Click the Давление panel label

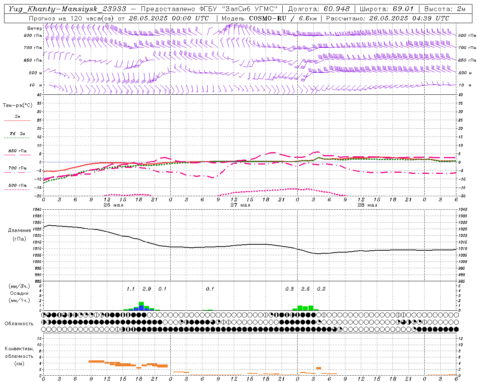19,231
